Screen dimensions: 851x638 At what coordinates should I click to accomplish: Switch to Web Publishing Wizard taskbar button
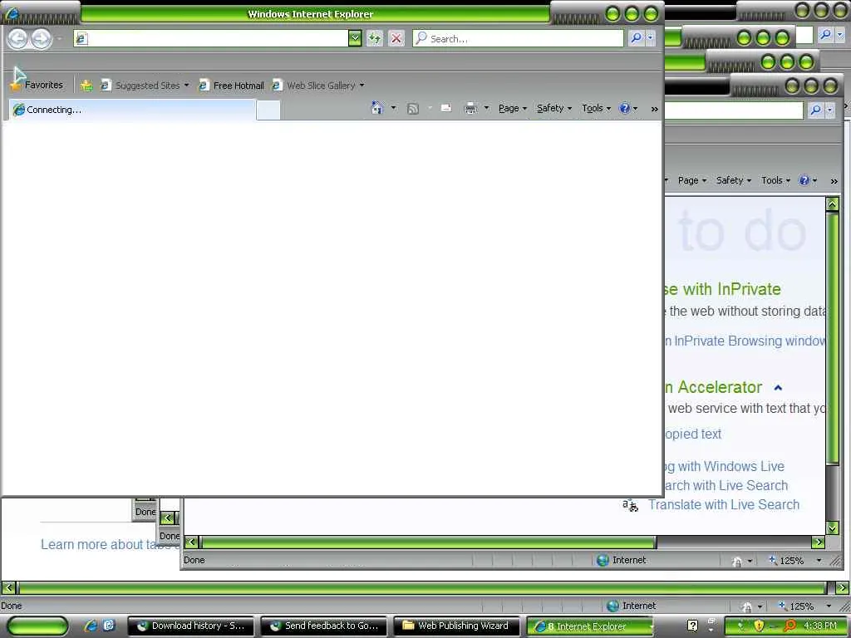pyautogui.click(x=456, y=626)
